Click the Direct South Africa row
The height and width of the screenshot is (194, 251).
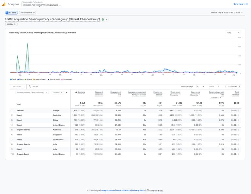coord(125,140)
